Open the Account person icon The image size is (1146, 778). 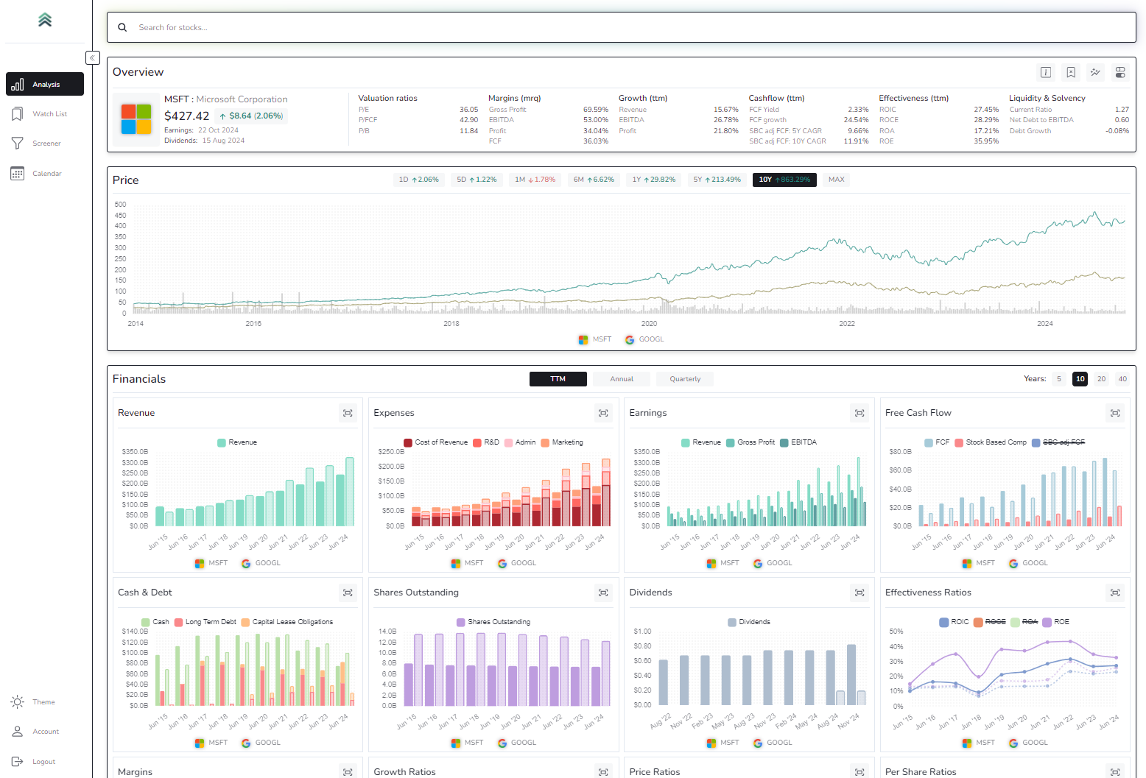click(18, 732)
